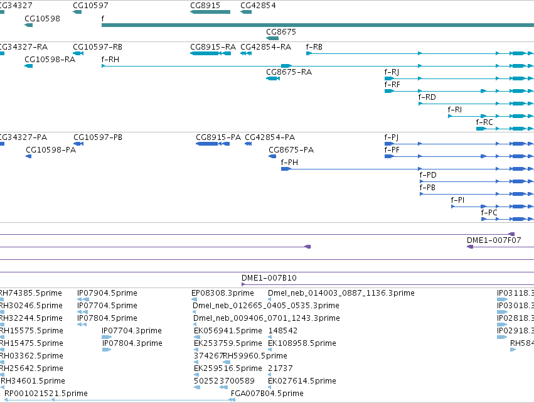
Task: Select protein CG8675-PA
Action: [x=291, y=150]
